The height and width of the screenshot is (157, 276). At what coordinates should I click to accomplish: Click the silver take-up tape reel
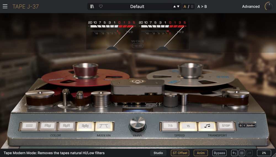point(191,77)
